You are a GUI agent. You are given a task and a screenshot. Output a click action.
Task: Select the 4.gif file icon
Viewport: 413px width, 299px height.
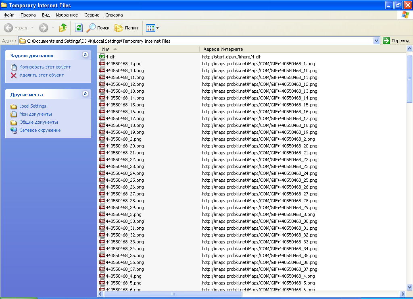tap(102, 57)
